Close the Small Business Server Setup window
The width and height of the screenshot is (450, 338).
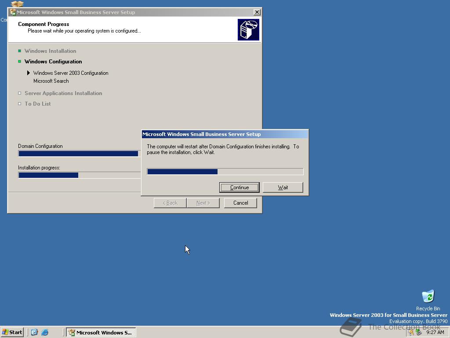[257, 12]
